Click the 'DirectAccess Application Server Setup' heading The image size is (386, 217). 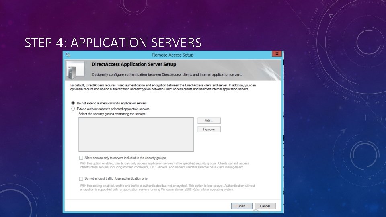point(134,64)
